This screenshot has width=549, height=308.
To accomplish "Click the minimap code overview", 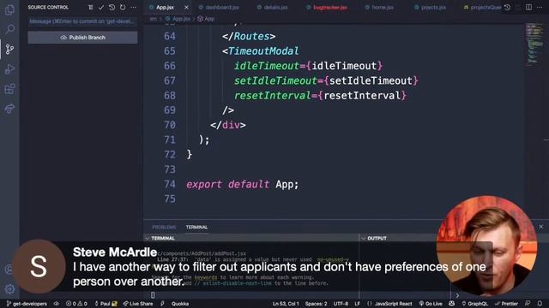I will [534, 45].
